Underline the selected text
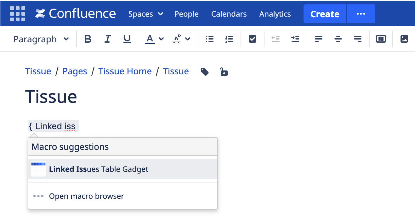 pos(127,39)
